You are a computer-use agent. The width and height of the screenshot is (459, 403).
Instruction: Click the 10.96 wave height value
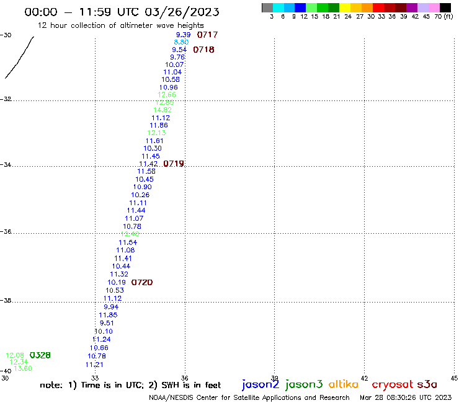click(x=168, y=87)
